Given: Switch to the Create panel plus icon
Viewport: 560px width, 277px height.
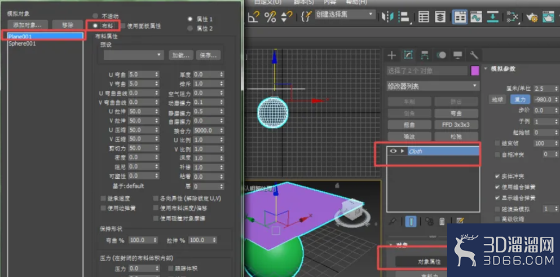Looking at the screenshot, I should click(392, 55).
